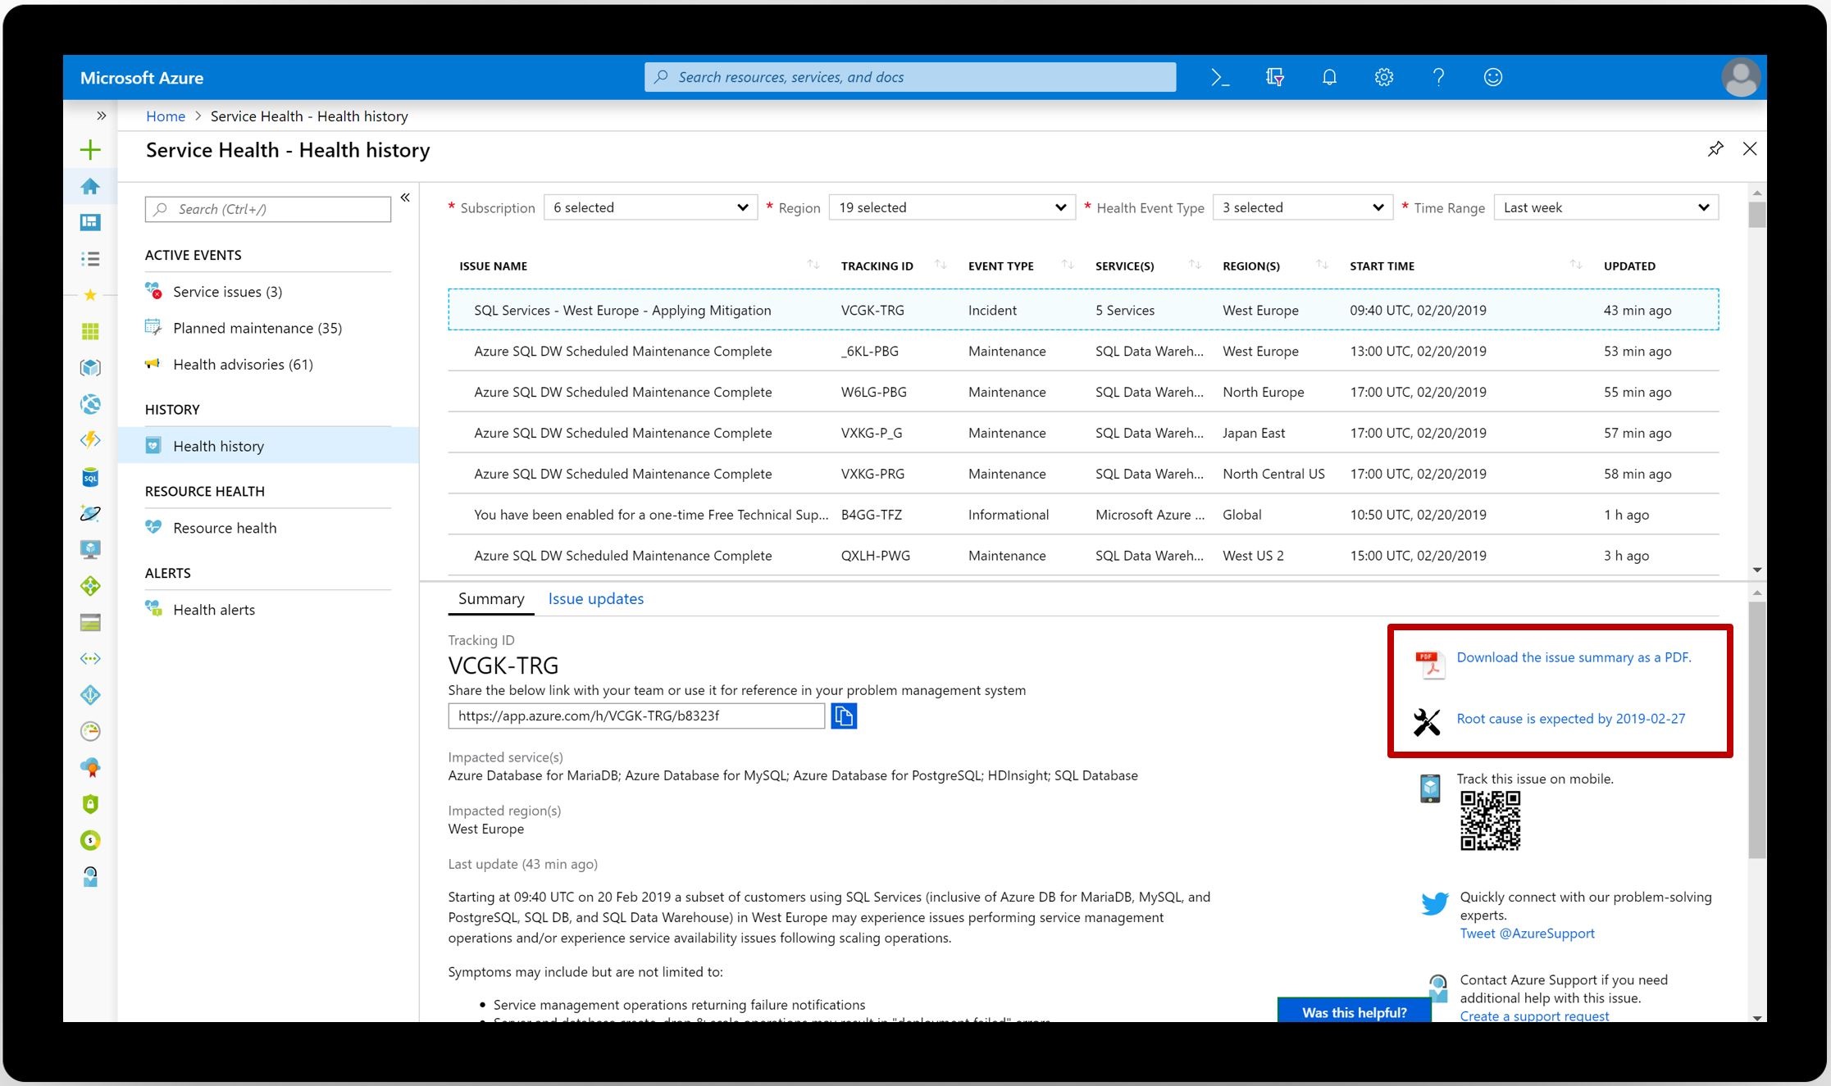Open the Cloud Shell icon in top bar
The height and width of the screenshot is (1086, 1831).
[x=1219, y=77]
